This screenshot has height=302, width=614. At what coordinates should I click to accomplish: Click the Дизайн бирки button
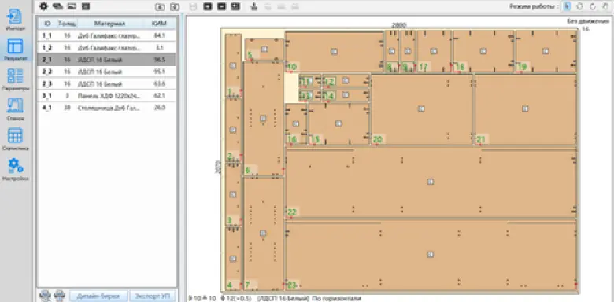click(x=98, y=296)
